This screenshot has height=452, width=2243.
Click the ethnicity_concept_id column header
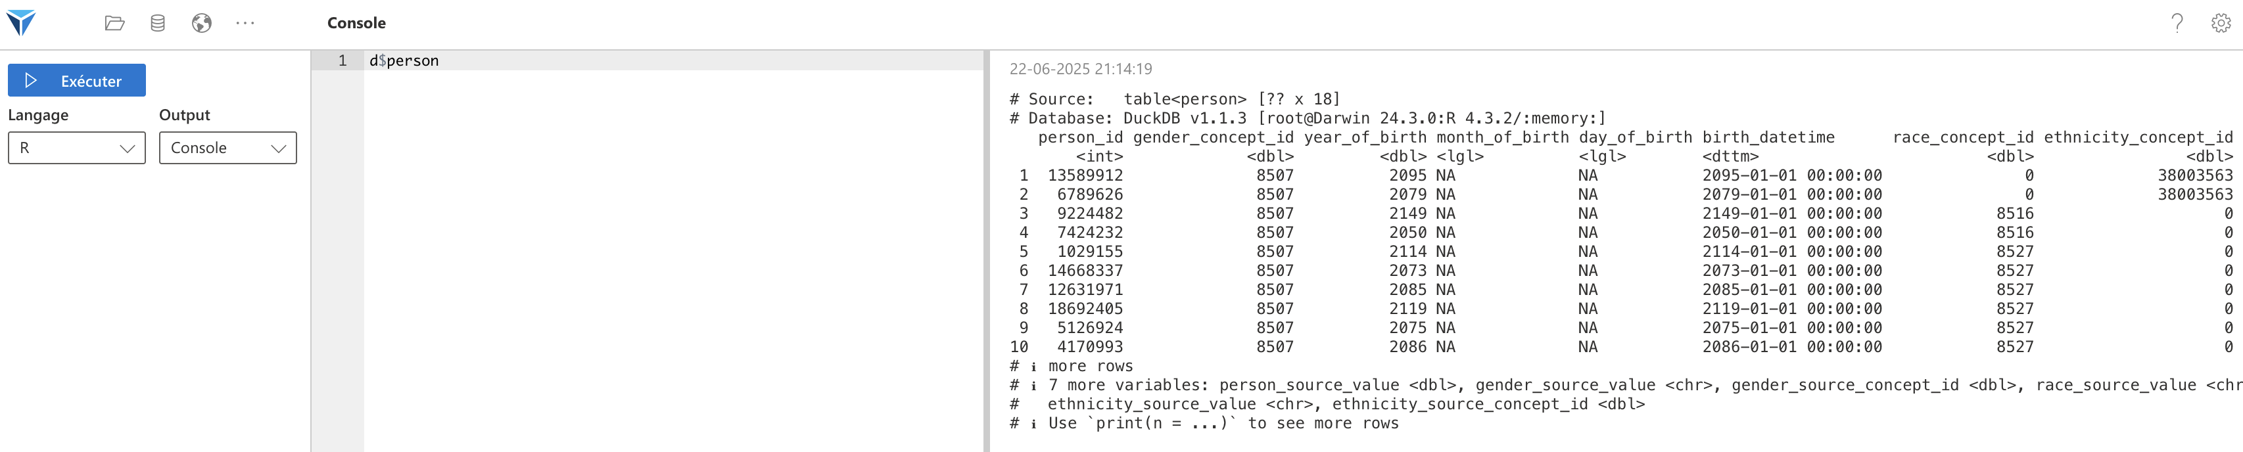(2138, 137)
